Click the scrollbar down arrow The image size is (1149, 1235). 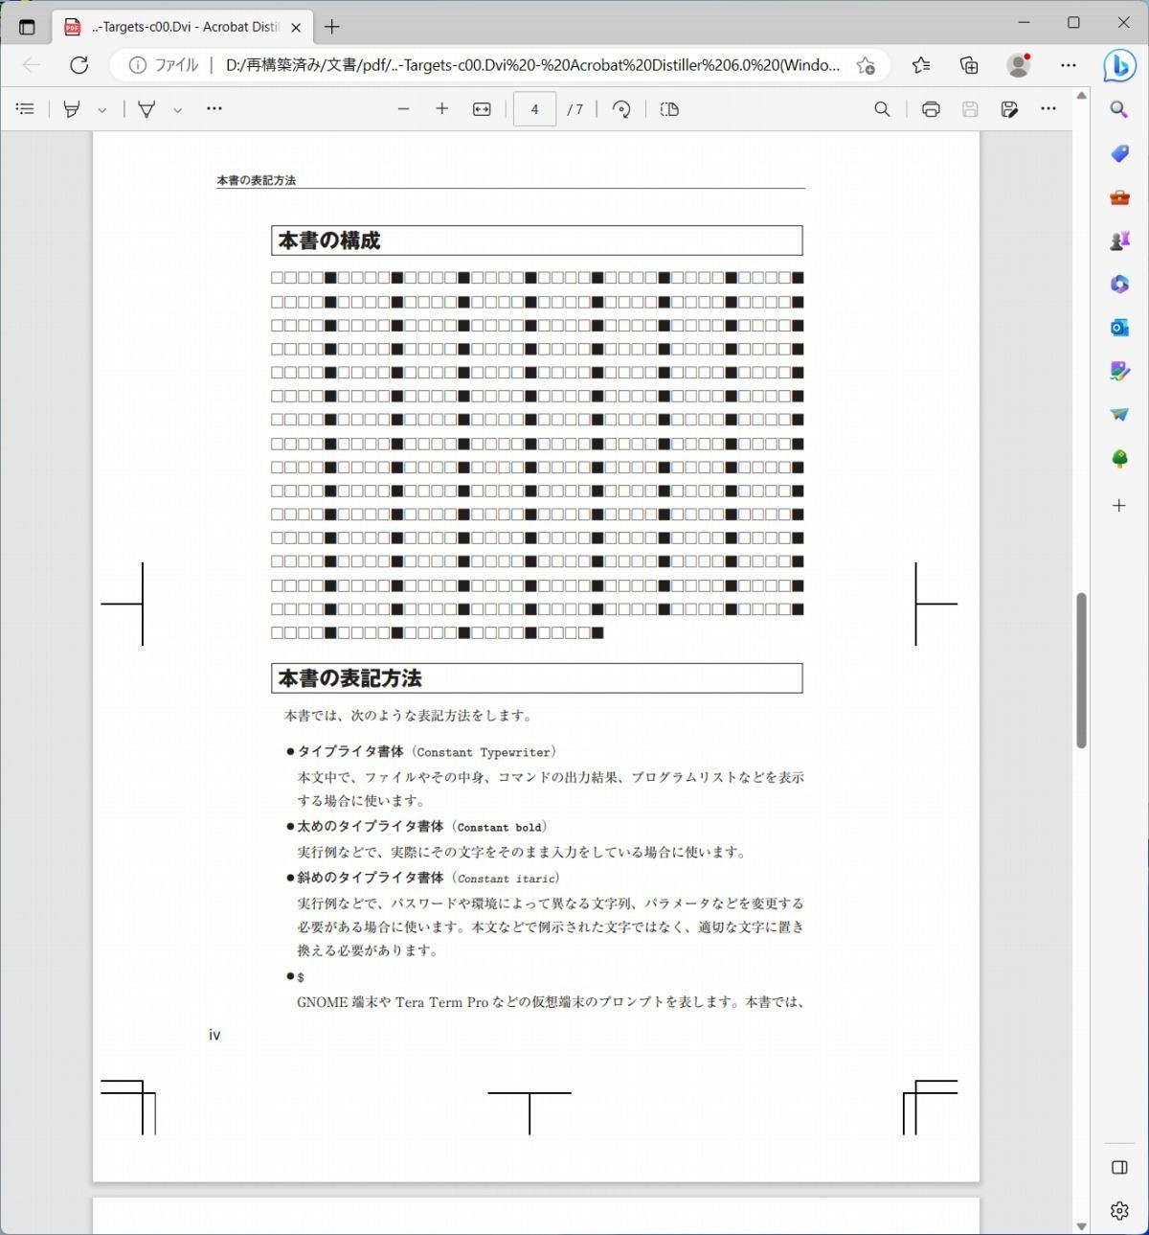1081,1226
